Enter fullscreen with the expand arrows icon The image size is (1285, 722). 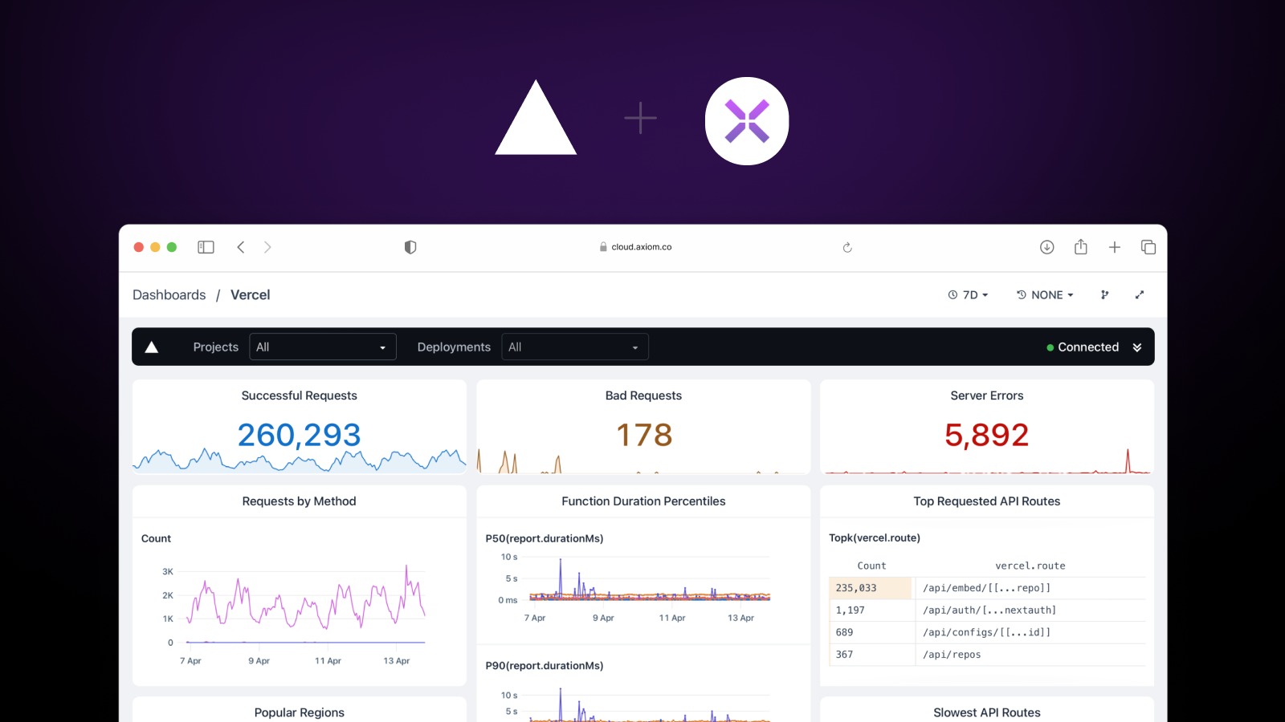1140,294
